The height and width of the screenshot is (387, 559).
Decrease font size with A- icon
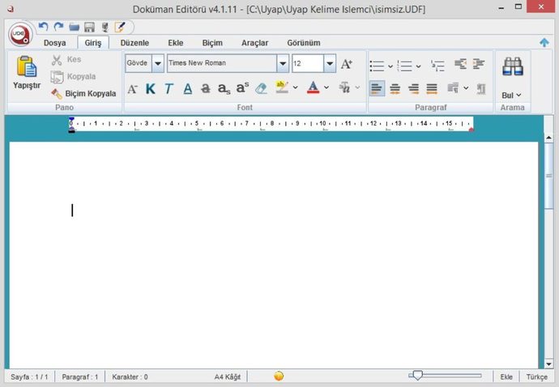point(132,89)
